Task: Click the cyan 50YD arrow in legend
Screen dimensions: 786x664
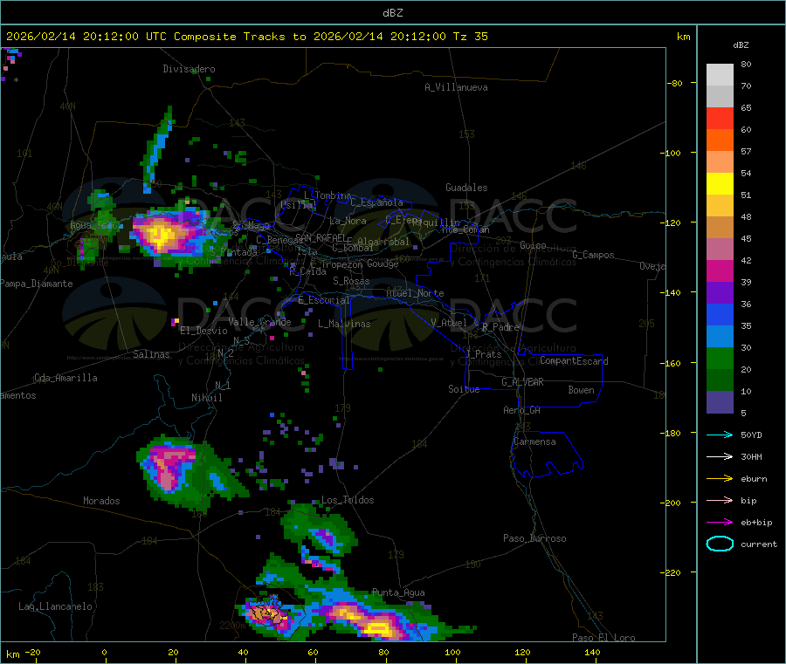Action: pyautogui.click(x=720, y=435)
